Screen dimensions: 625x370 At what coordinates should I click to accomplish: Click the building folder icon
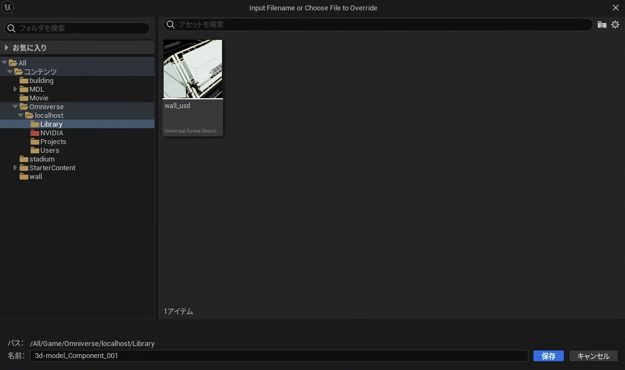tap(24, 81)
